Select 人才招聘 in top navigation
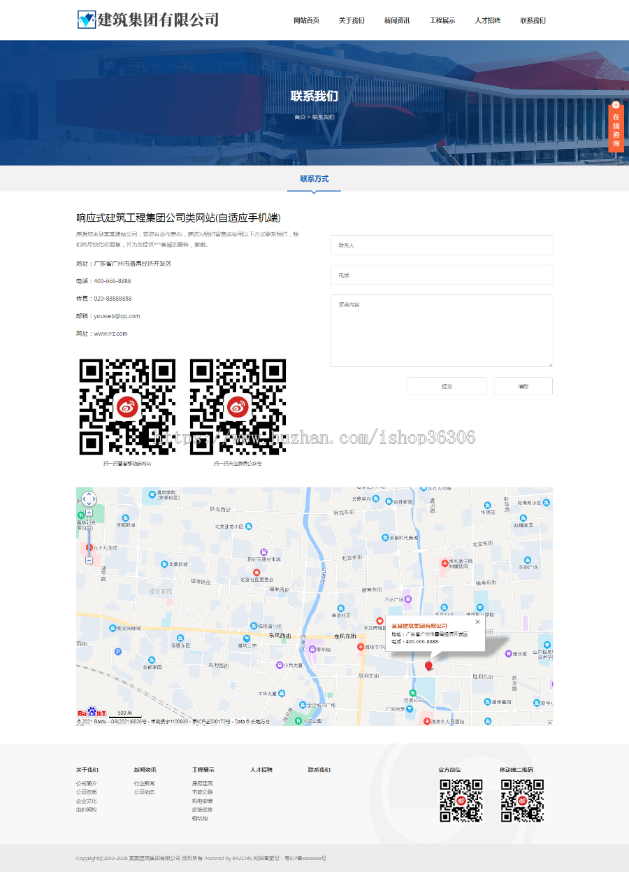Image resolution: width=629 pixels, height=872 pixels. click(x=488, y=20)
